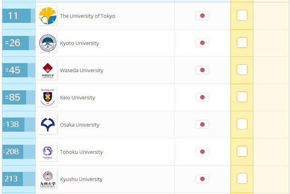
Task: Select the Keio University shield logo
Action: pyautogui.click(x=47, y=97)
